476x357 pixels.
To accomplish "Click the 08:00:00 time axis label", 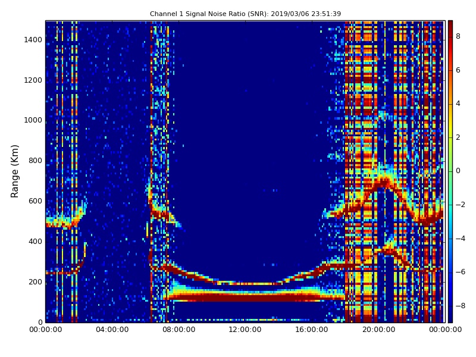I will [x=179, y=330].
